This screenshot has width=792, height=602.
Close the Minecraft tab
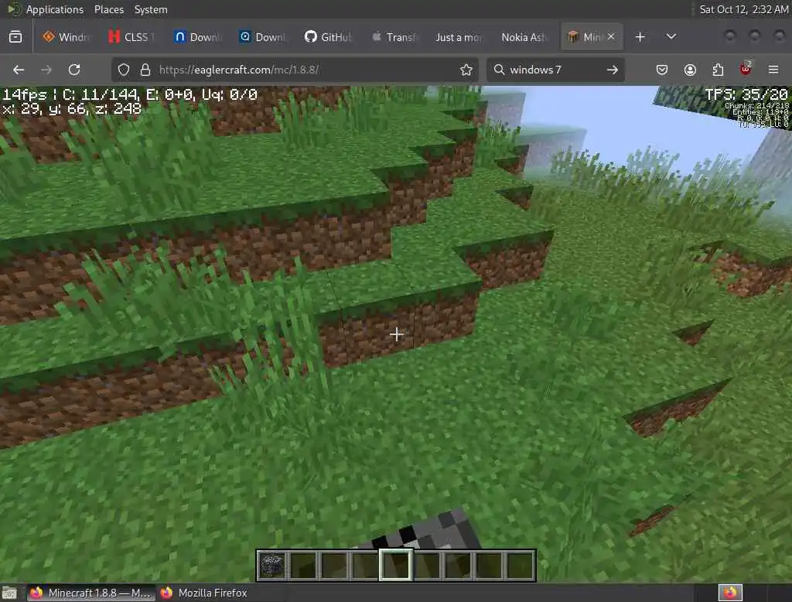click(611, 36)
